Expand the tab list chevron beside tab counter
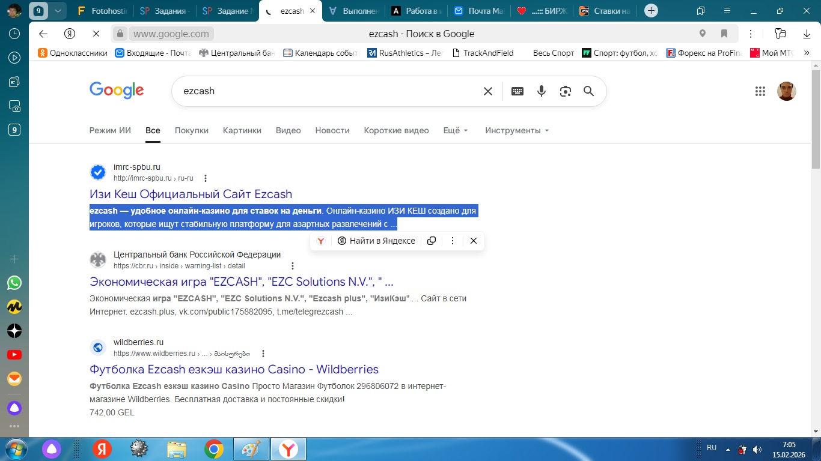Image resolution: width=821 pixels, height=461 pixels. click(x=58, y=11)
